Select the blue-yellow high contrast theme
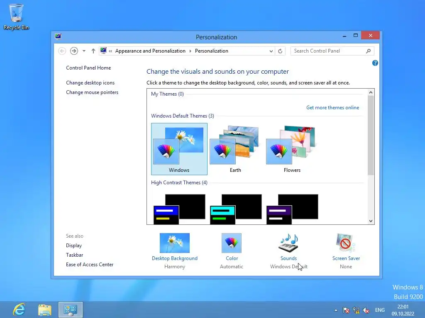 179,209
